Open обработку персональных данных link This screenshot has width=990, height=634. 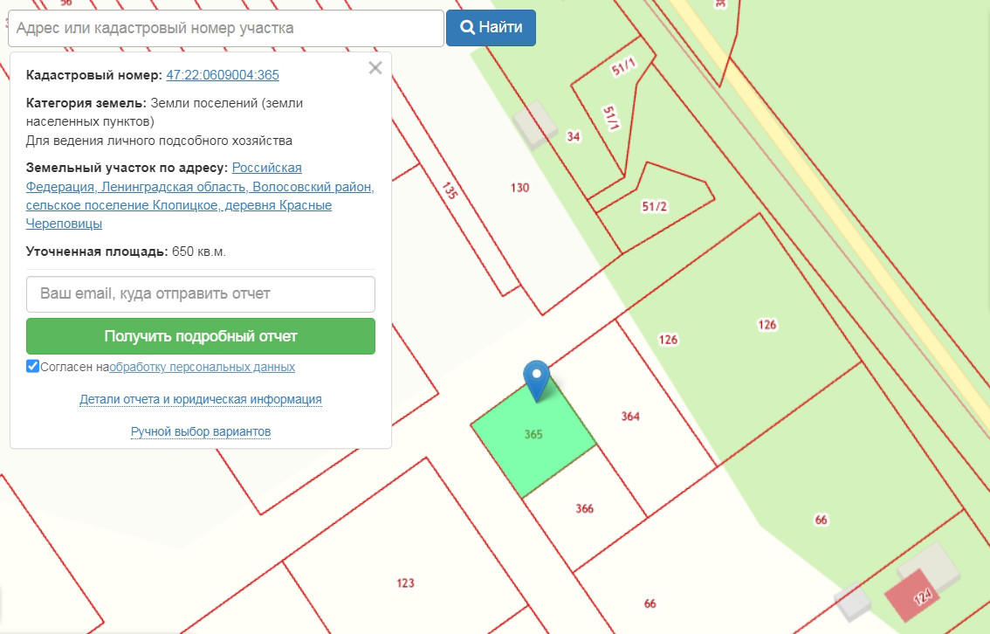coord(202,367)
